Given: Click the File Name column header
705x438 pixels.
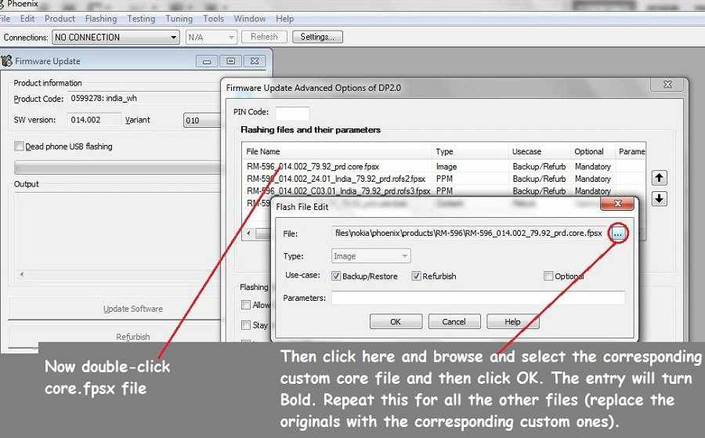Looking at the screenshot, I should pyautogui.click(x=337, y=151).
